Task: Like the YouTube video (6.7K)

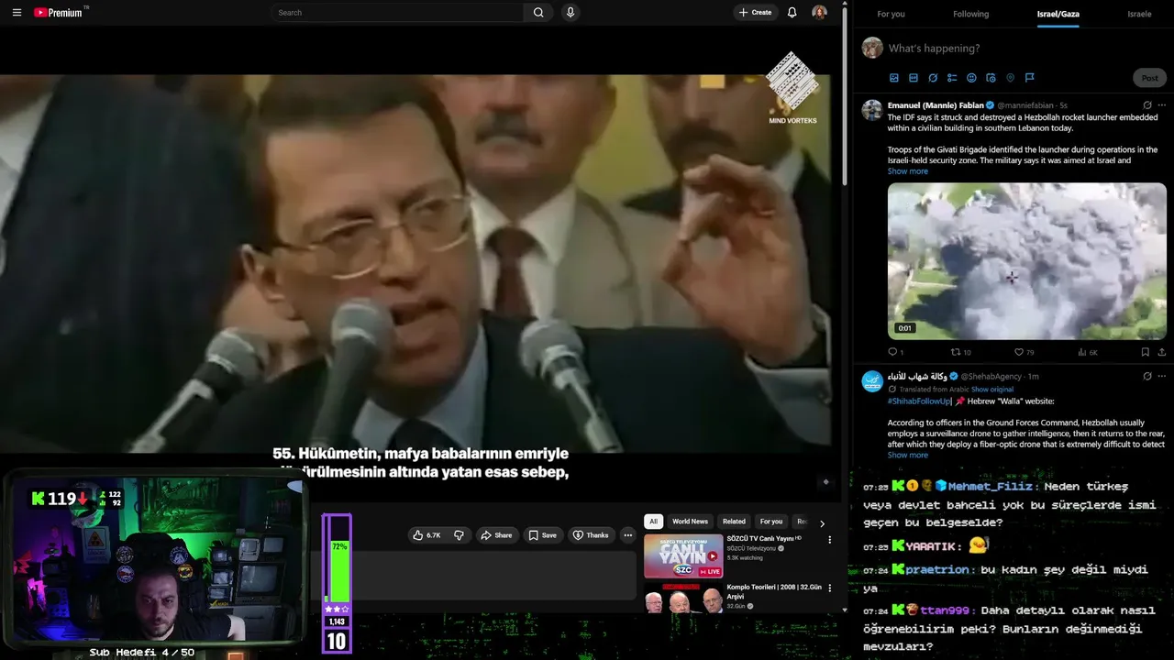Action: pos(427,535)
